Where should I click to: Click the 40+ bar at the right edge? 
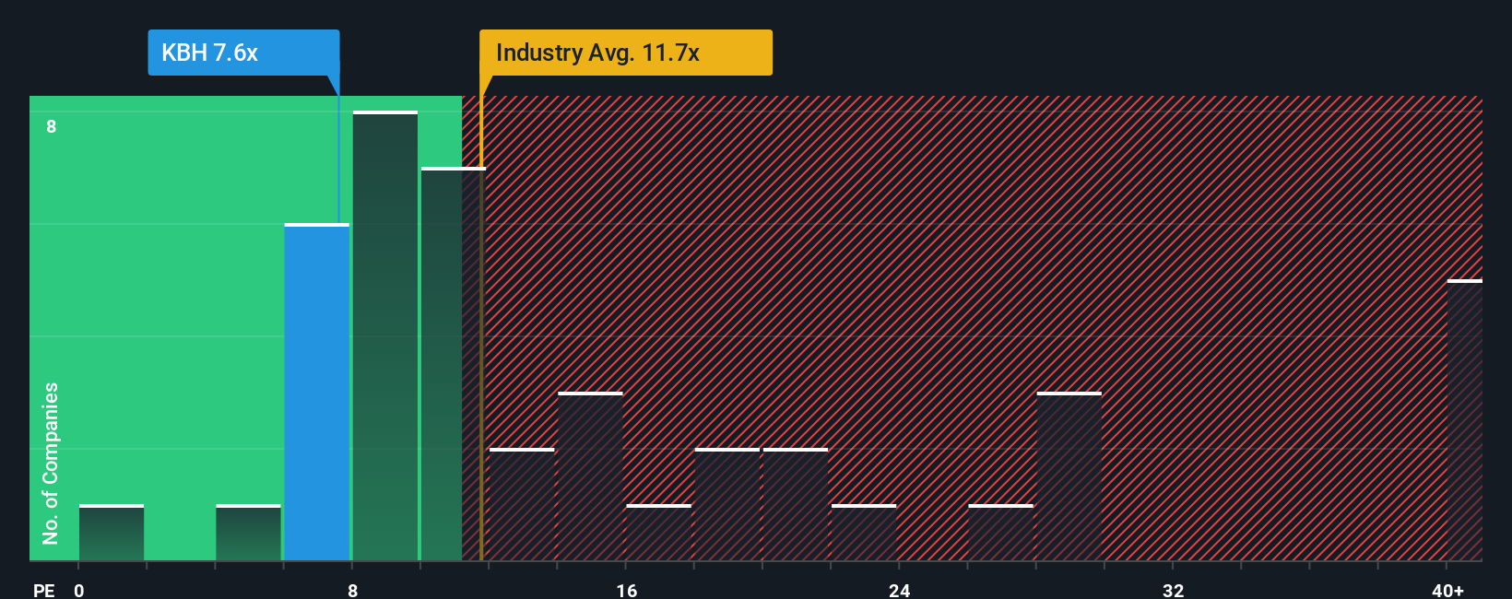coord(1465,420)
